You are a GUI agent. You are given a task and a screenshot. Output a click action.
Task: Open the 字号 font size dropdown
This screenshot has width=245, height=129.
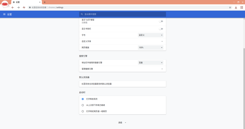coord(151,35)
